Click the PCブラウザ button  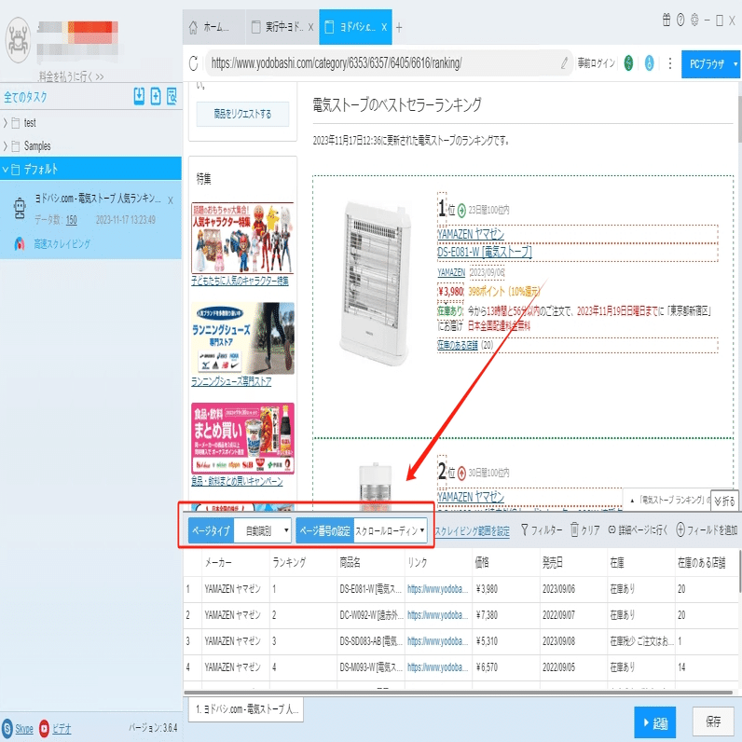(x=707, y=64)
